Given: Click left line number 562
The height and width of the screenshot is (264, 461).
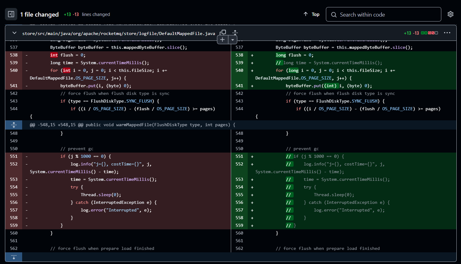Looking at the screenshot, I should (x=14, y=248).
